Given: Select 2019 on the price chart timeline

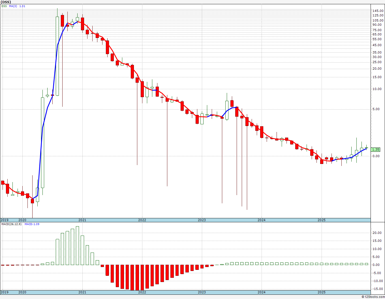Looking at the screenshot, I should [x=5, y=220].
